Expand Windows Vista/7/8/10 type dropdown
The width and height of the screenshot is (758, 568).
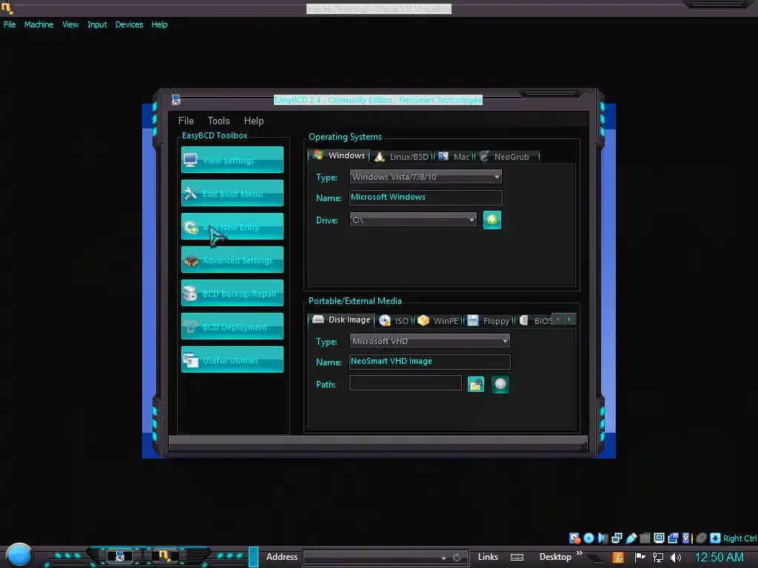point(426,177)
